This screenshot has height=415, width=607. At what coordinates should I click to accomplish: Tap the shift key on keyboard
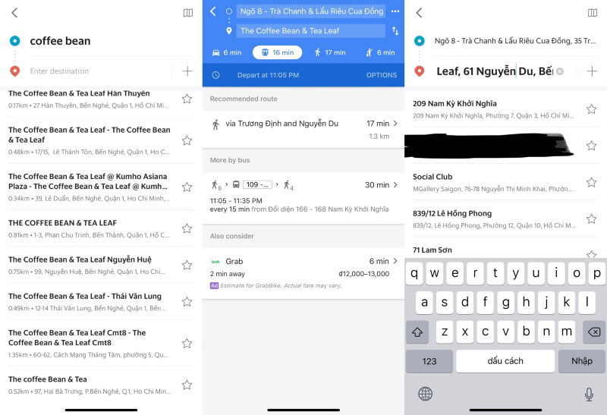[x=417, y=332]
